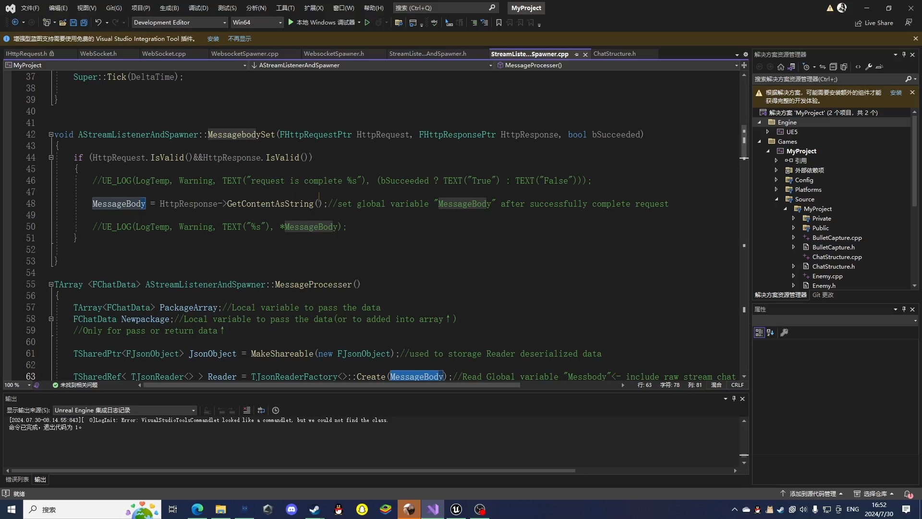Click the top search box 搜索 (Ctrl+Q)
This screenshot has height=519, width=922.
coord(445,8)
